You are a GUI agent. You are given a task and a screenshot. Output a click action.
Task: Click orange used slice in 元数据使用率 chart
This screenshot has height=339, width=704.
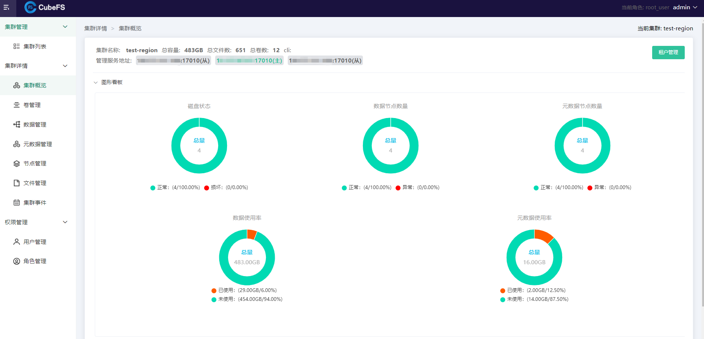coord(543,236)
